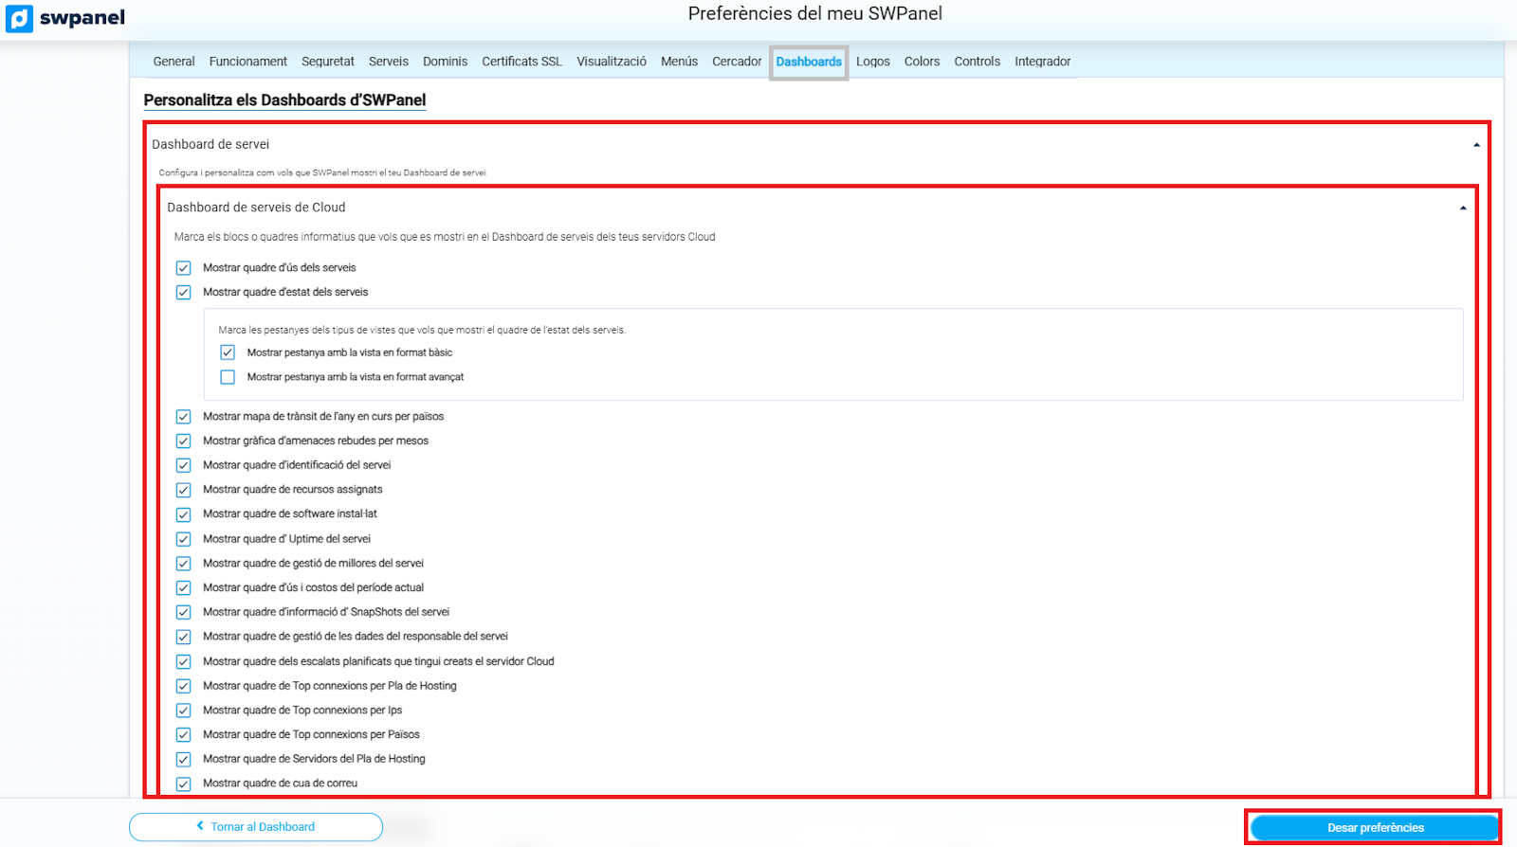This screenshot has height=847, width=1517.
Task: Click the SWPanel logo icon
Action: point(19,18)
